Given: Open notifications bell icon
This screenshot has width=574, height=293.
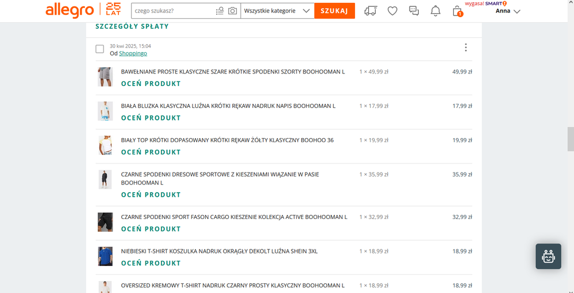Looking at the screenshot, I should click(x=436, y=11).
